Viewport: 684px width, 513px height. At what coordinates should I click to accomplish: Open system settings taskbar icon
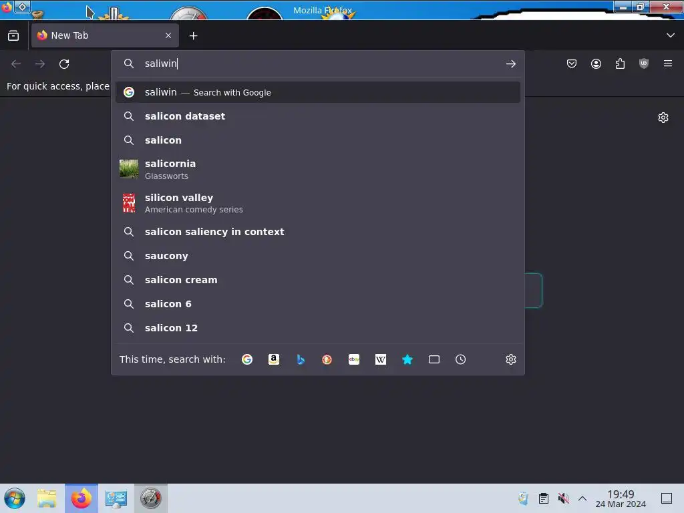(x=116, y=498)
